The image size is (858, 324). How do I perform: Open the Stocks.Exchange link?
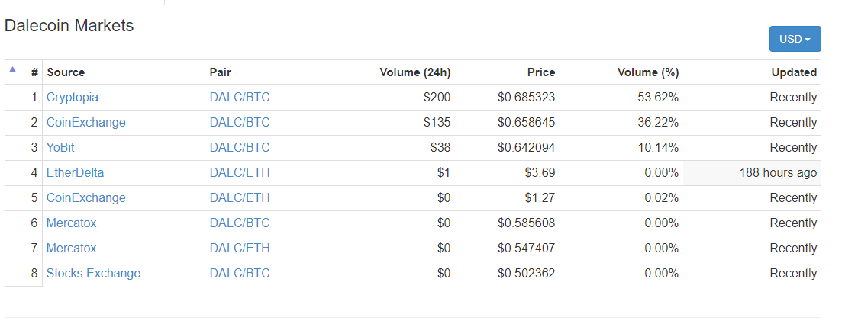(x=94, y=273)
